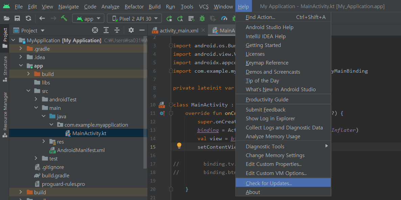
Task: Choose About in the Help menu
Action: [x=283, y=192]
